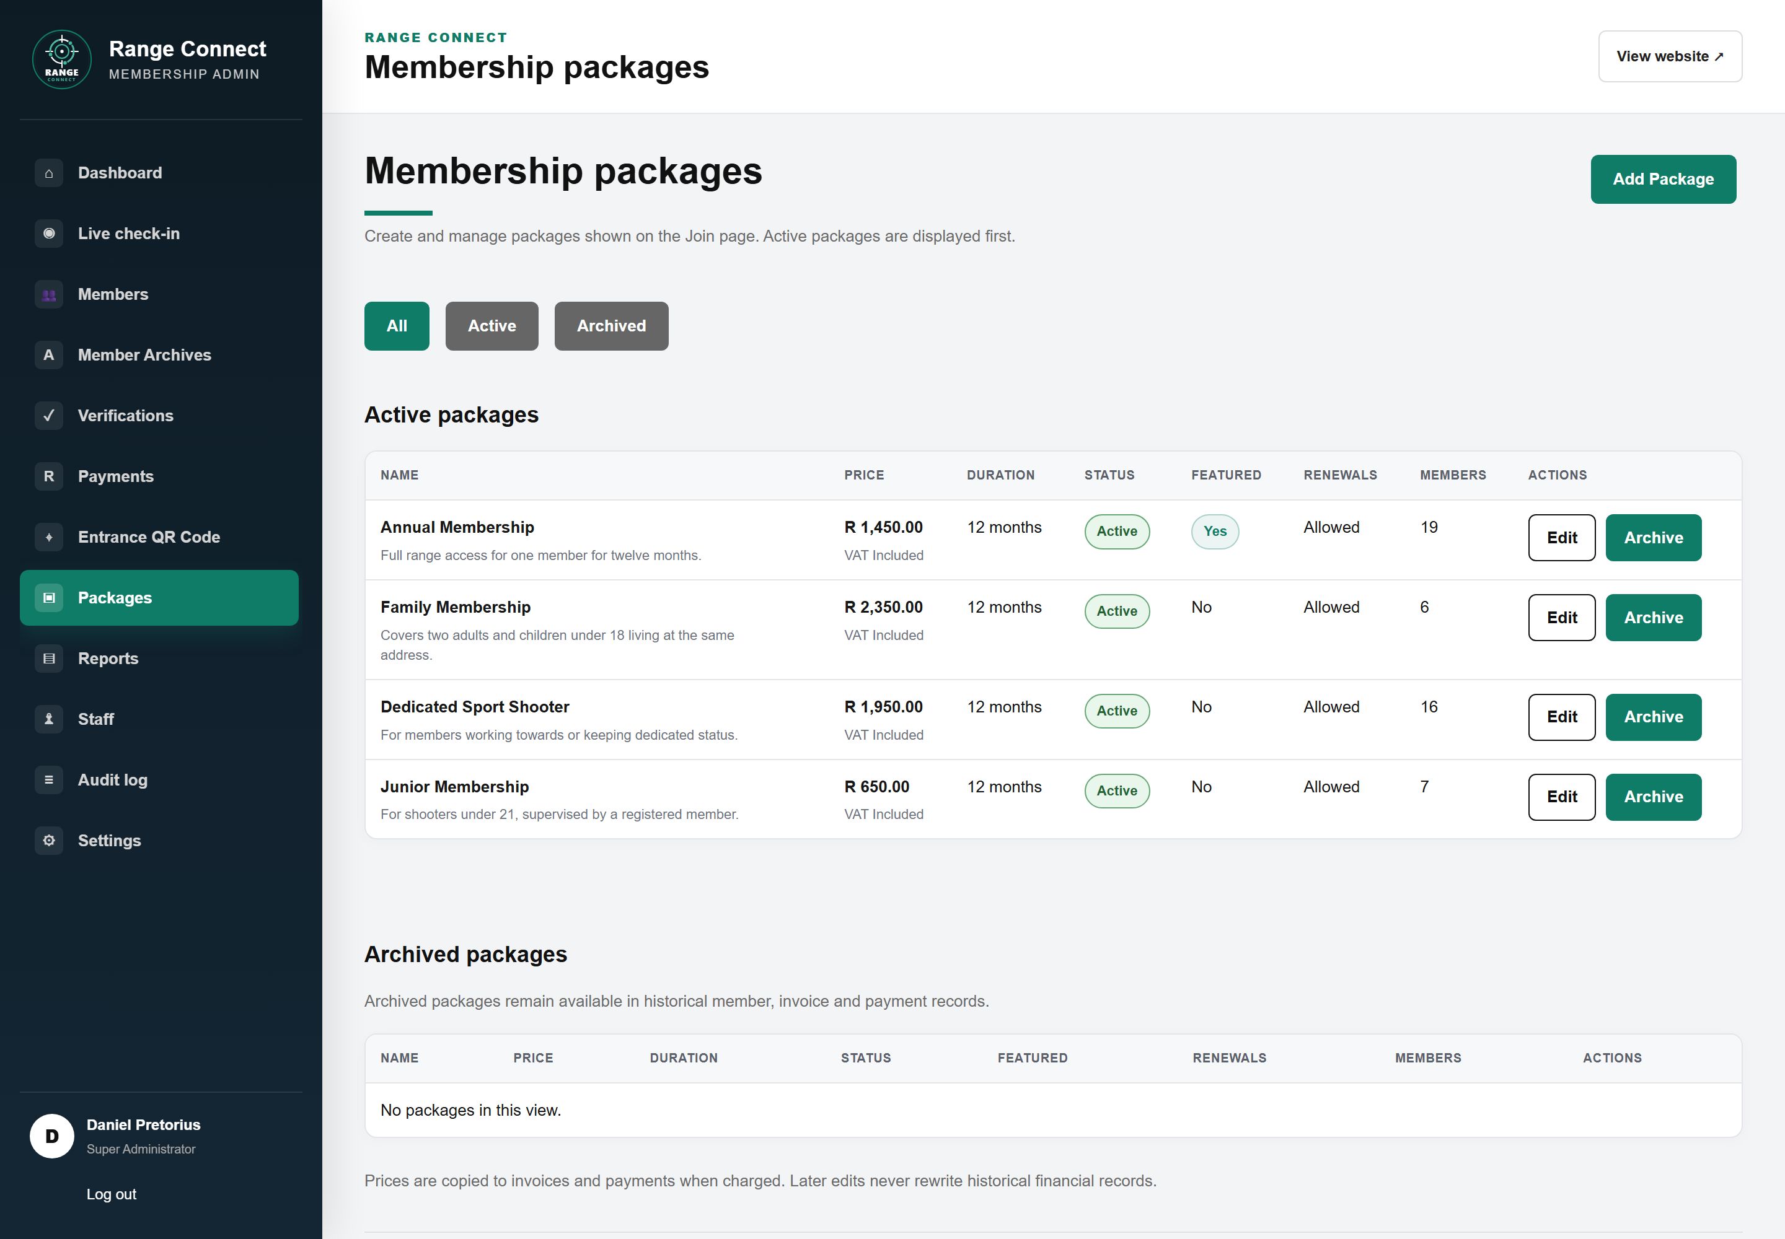Viewport: 1785px width, 1239px height.
Task: Click the Dedicated Sport Shooter member count 16
Action: coord(1429,707)
